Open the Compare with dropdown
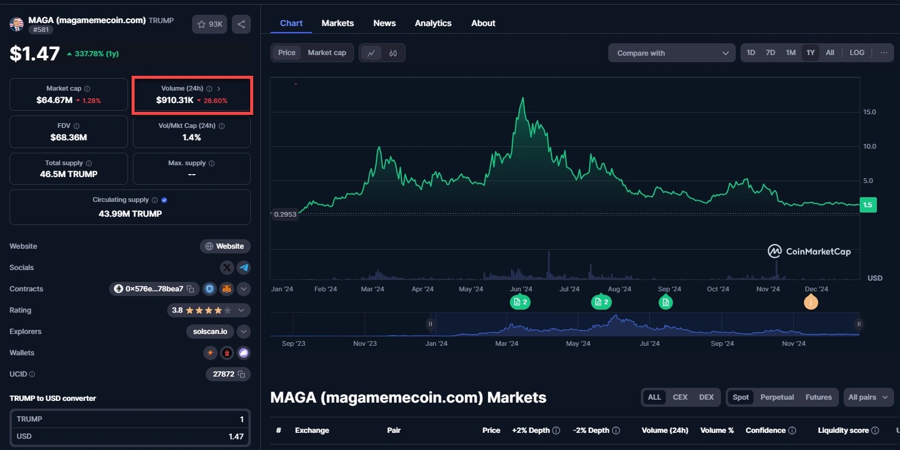The image size is (900, 450). [x=672, y=53]
